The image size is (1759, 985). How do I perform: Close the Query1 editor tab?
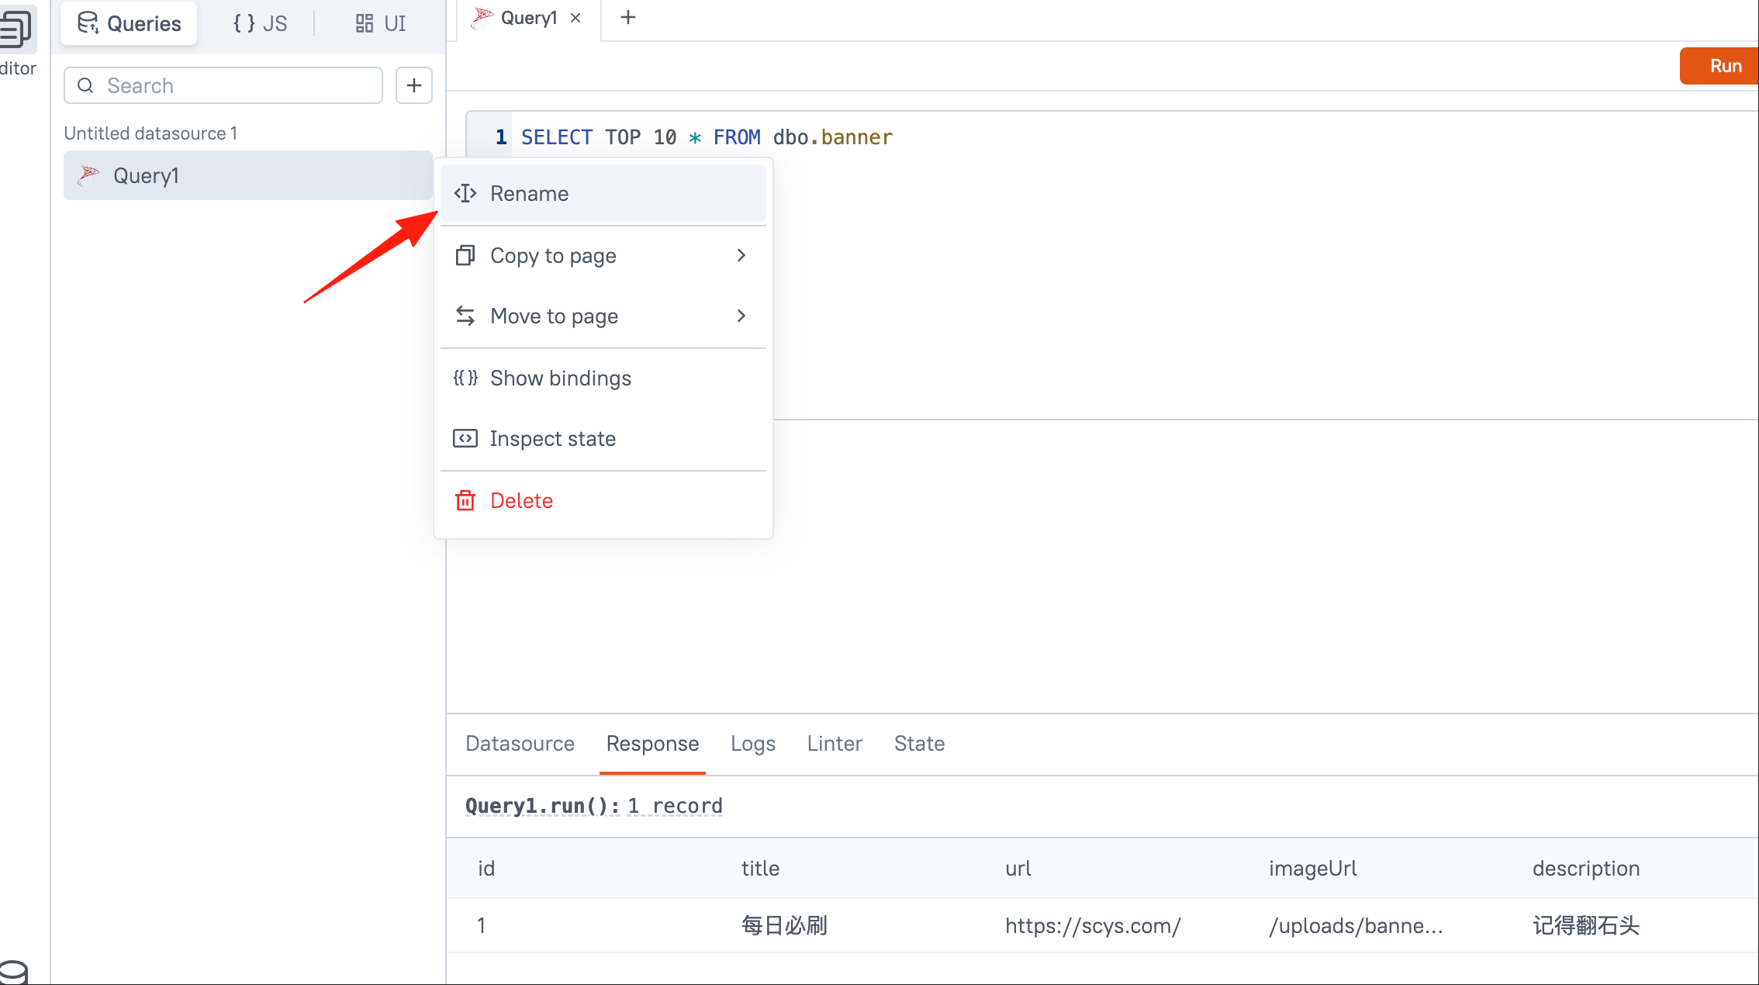[x=575, y=18]
